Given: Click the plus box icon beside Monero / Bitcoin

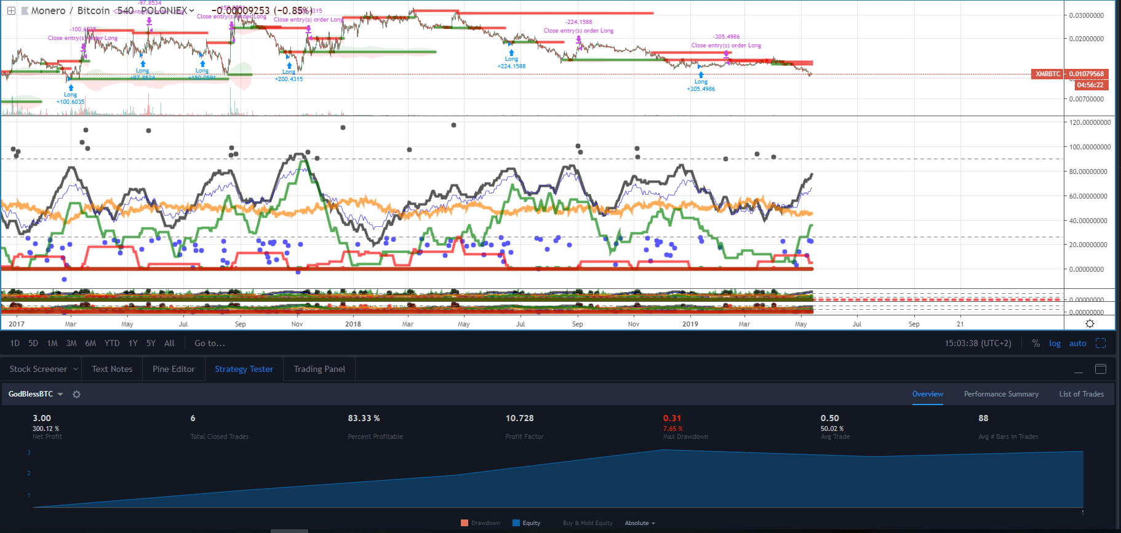Looking at the screenshot, I should pos(11,10).
